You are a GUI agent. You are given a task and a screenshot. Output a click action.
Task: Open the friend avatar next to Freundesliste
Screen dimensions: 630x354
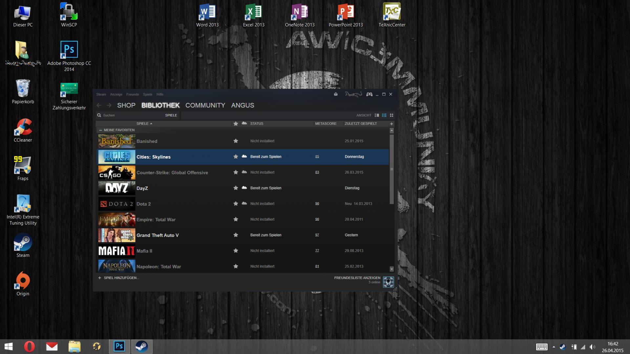point(388,282)
